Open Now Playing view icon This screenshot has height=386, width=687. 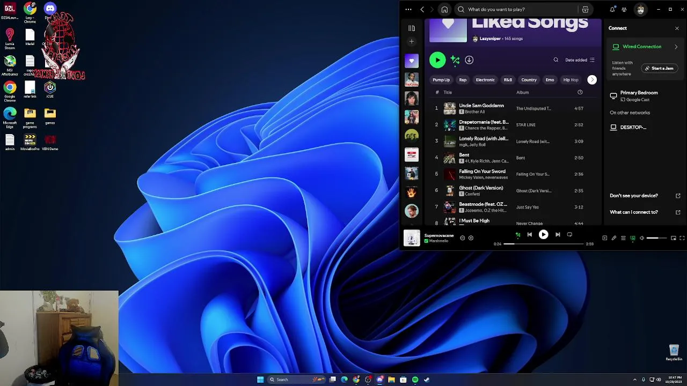pos(605,238)
